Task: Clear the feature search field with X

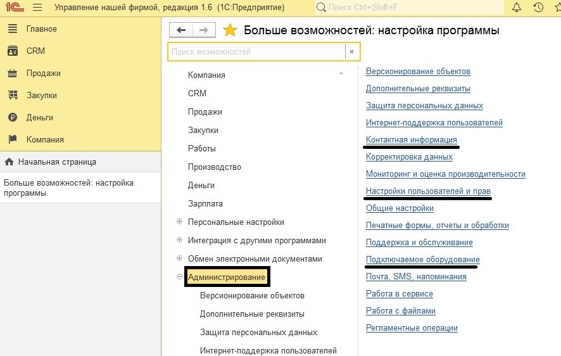Action: click(x=351, y=52)
